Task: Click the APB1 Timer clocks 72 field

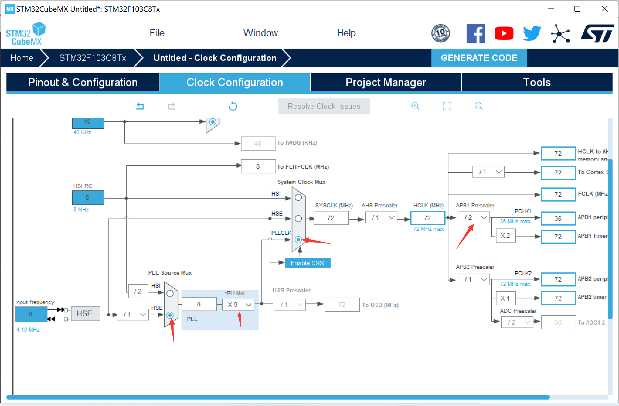Action: coord(558,237)
